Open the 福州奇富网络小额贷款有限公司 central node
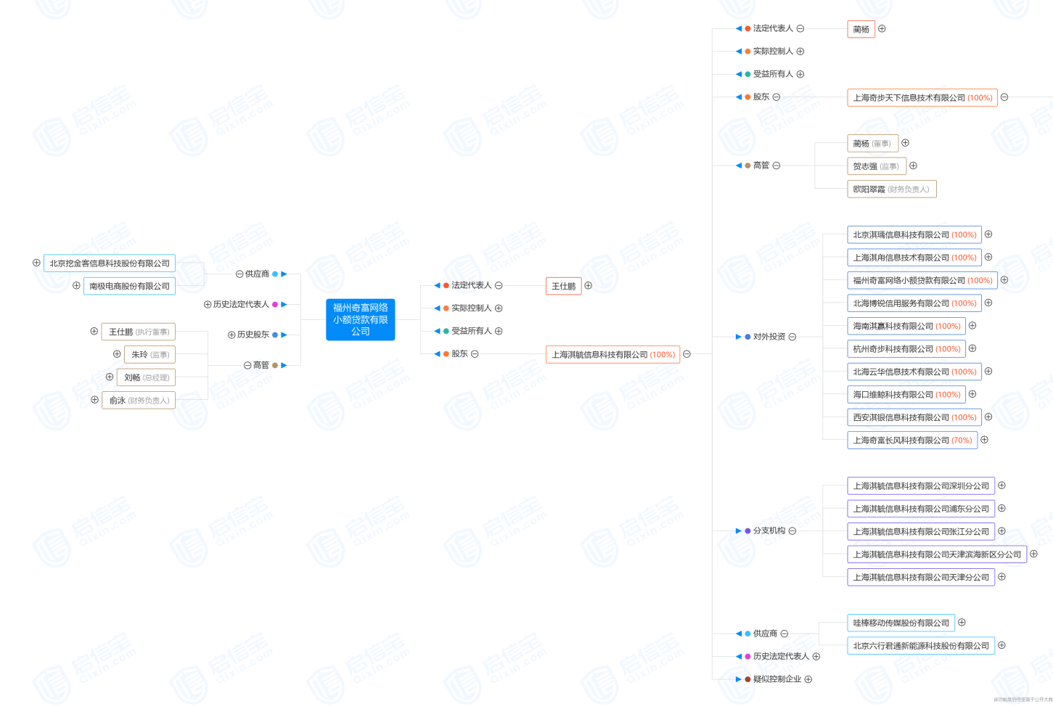 click(360, 319)
